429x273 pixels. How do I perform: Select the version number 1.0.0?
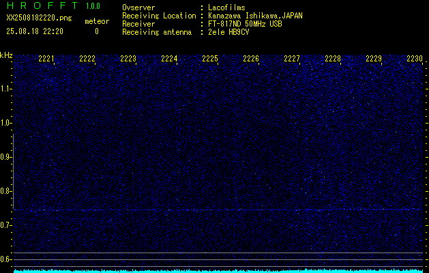pyautogui.click(x=93, y=6)
